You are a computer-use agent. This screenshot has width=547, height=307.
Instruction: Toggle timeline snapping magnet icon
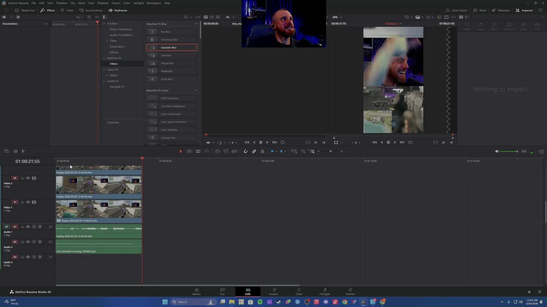click(246, 151)
